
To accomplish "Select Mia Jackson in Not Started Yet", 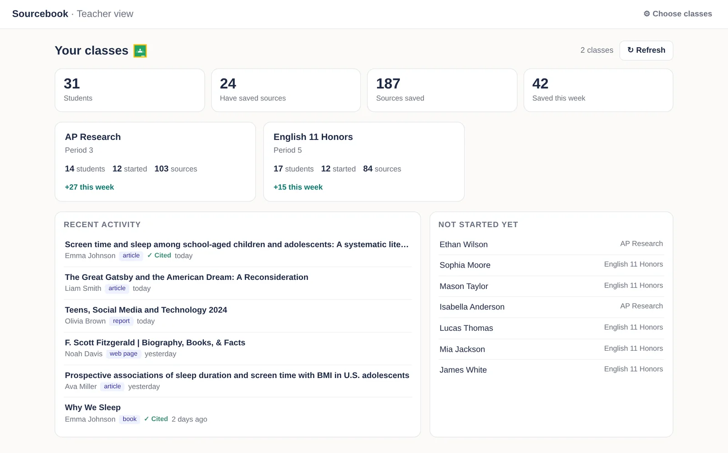I will (x=551, y=349).
